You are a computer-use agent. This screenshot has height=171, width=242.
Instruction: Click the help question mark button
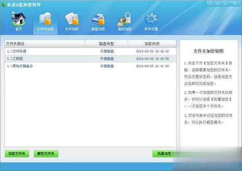pyautogui.click(x=210, y=3)
